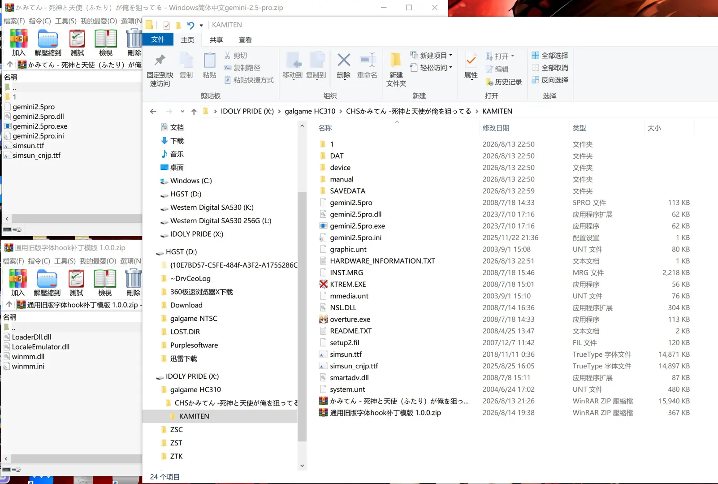Click Select none (全部取消)
Viewport: 718px width, 484px height.
[550, 68]
